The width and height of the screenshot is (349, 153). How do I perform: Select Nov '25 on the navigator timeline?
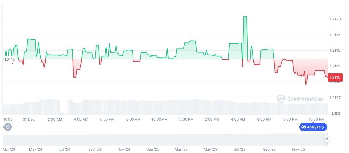(299, 149)
